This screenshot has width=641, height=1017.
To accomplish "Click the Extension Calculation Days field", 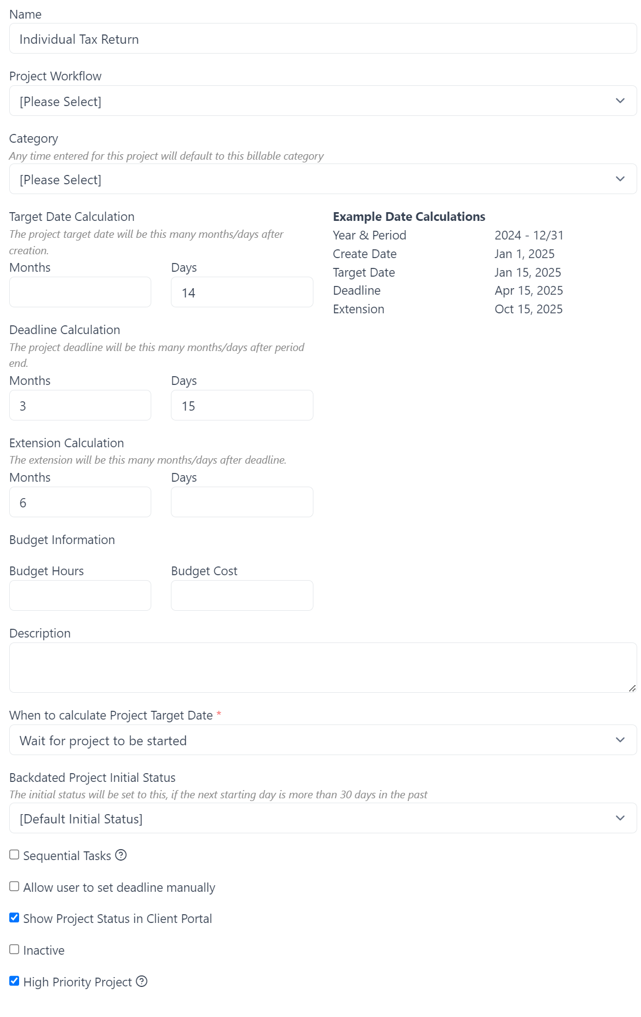I will tap(242, 501).
